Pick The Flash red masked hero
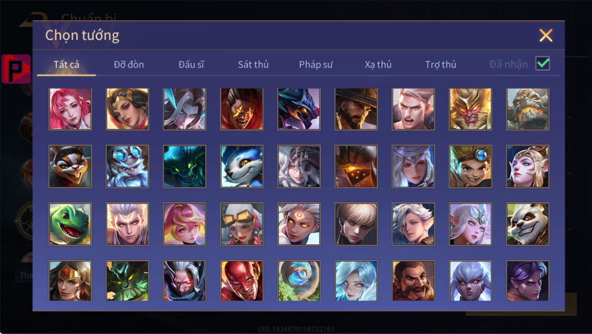The width and height of the screenshot is (592, 334). 242,280
